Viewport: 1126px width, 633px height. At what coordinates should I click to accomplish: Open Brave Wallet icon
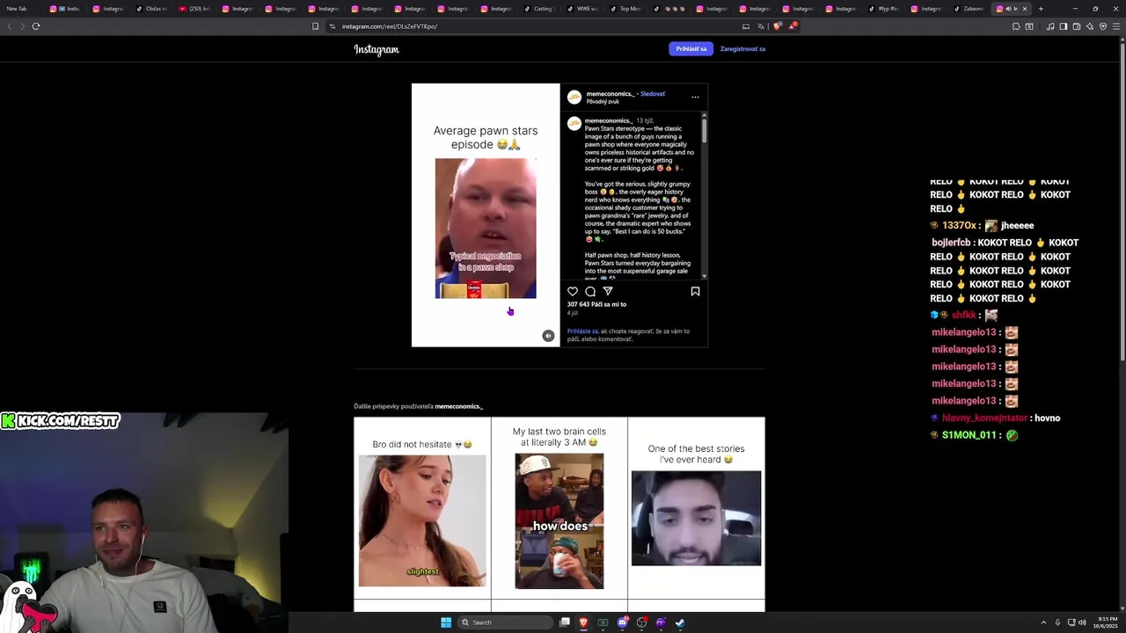tap(1077, 26)
